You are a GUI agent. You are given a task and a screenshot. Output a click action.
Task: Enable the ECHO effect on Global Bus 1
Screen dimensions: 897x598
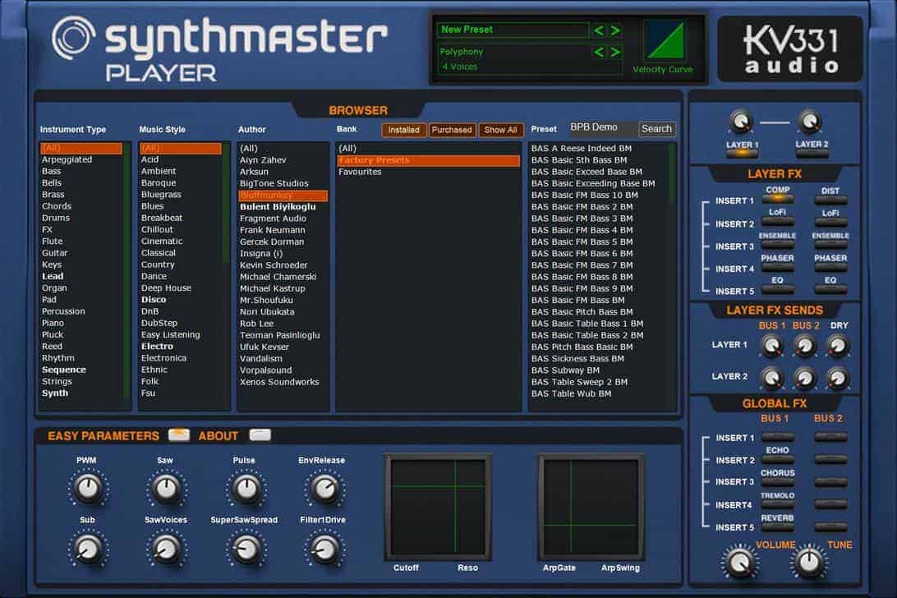tap(777, 459)
